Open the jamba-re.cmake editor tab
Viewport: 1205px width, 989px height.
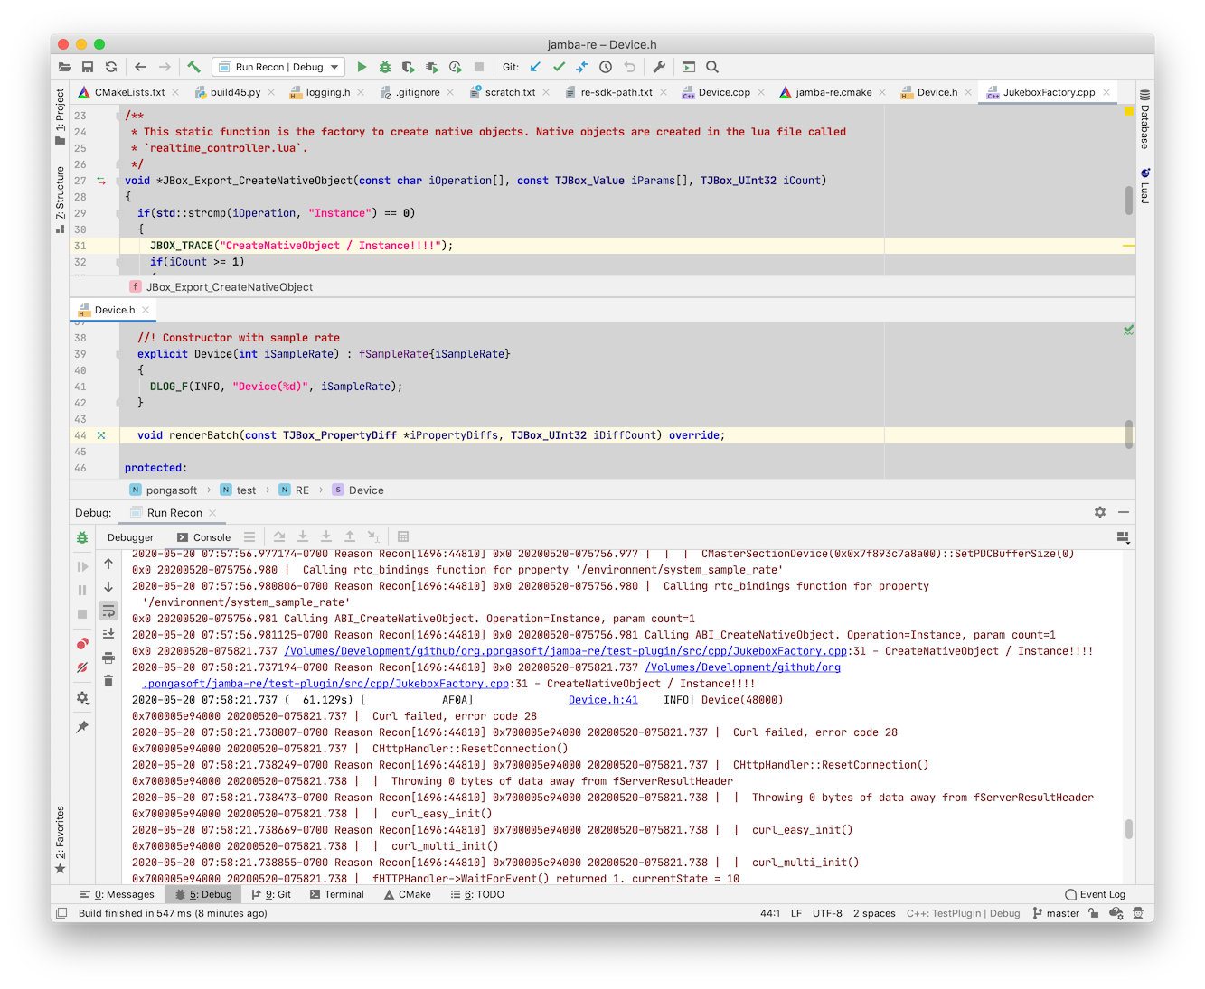833,92
